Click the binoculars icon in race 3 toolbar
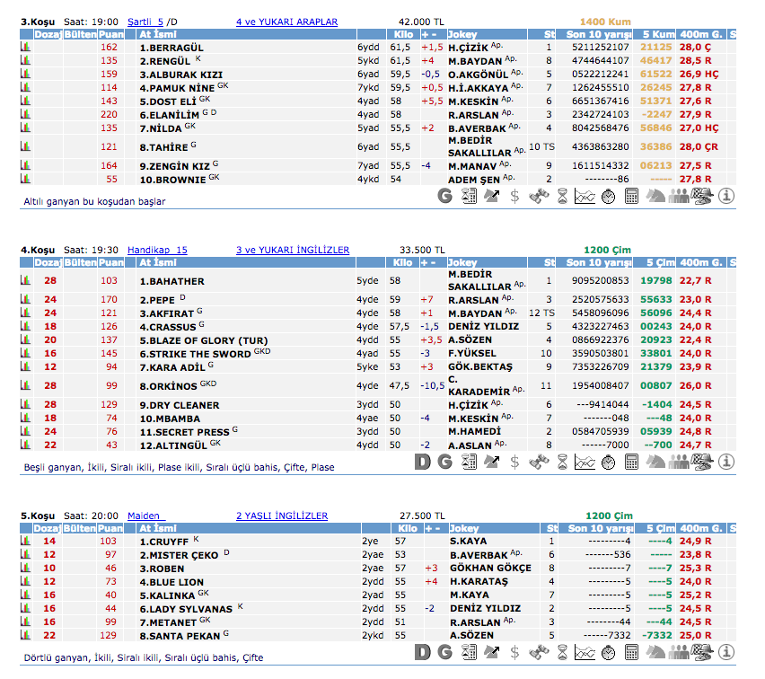Viewport: 765px width, 679px height. pyautogui.click(x=539, y=195)
